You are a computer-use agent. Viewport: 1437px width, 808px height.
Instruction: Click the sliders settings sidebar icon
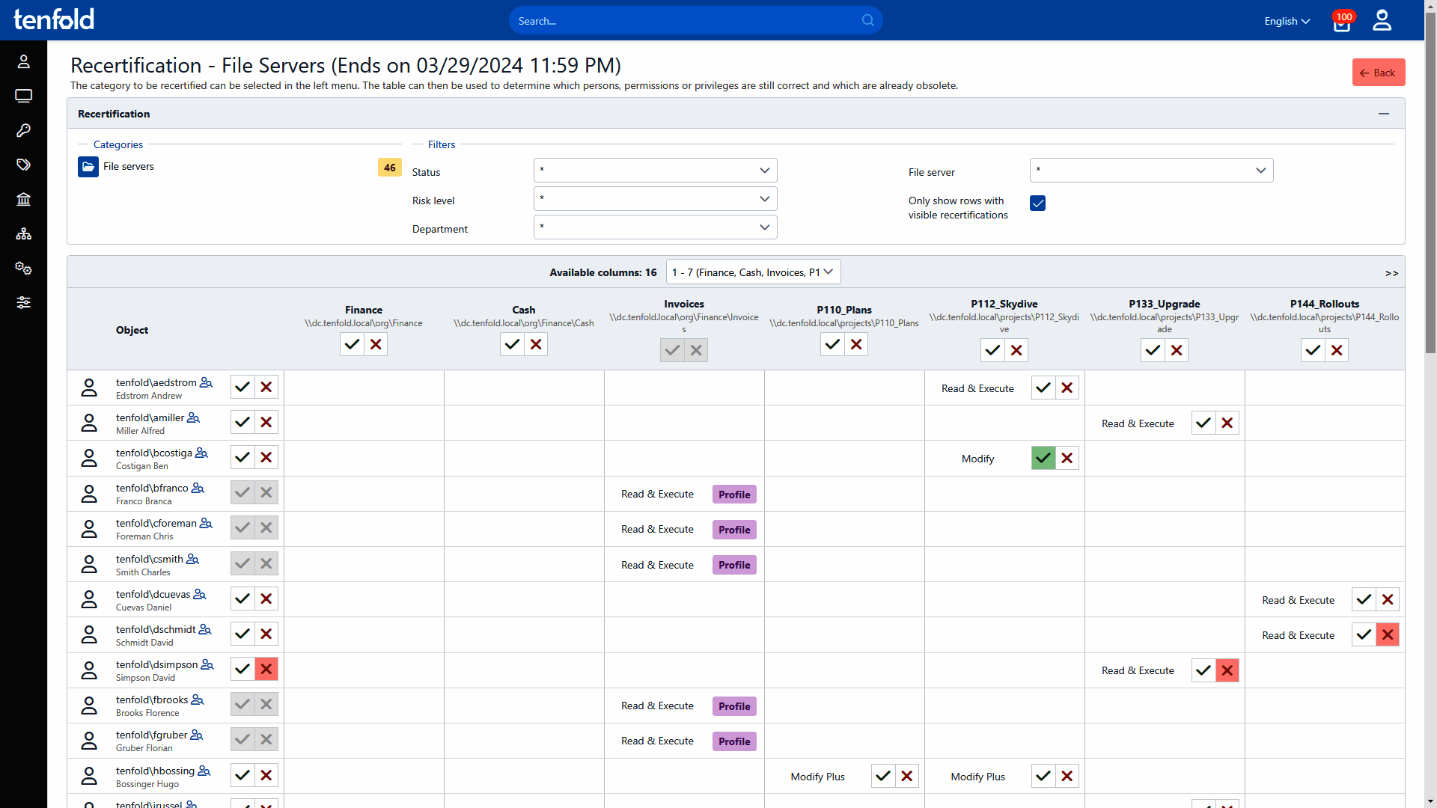[x=23, y=302]
